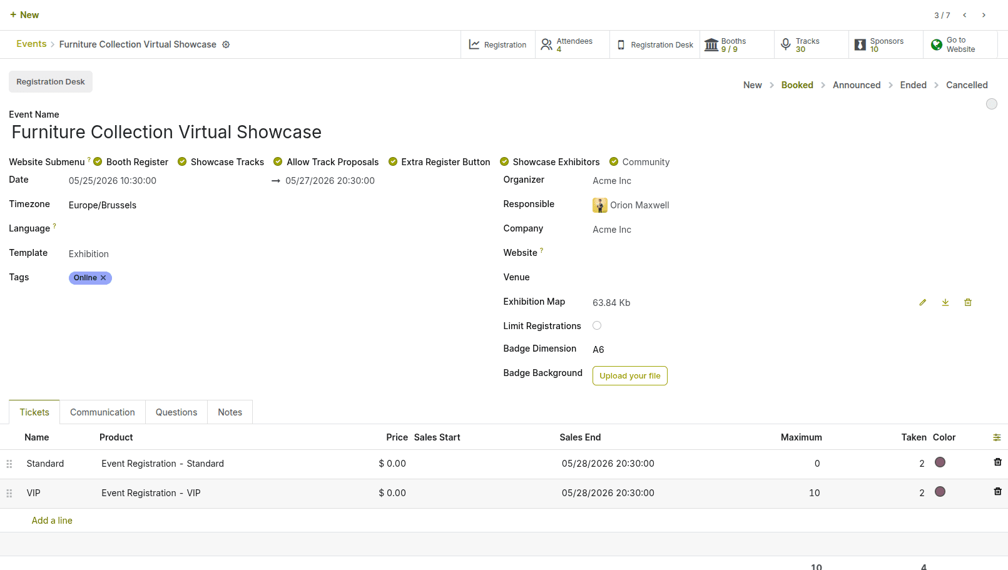Open the gear actions menu beside title
Image resolution: width=1008 pixels, height=570 pixels.
pos(226,44)
